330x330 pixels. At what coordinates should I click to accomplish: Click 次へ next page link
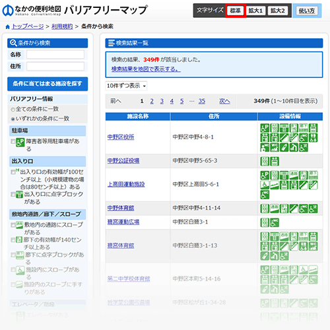[x=224, y=101]
